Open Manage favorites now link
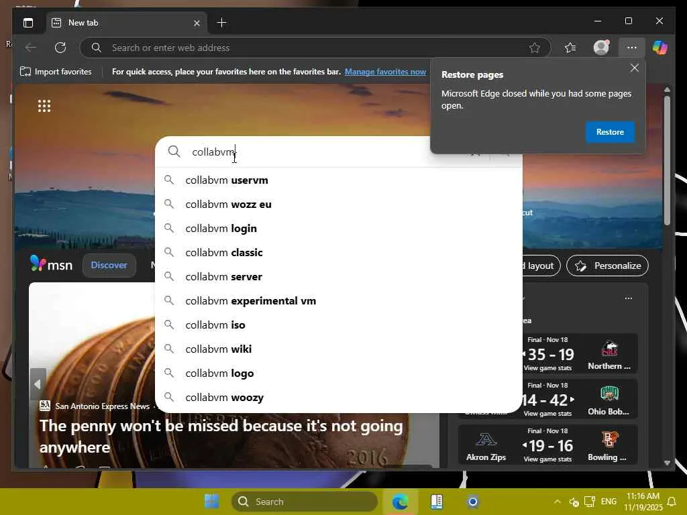The width and height of the screenshot is (687, 515). coord(385,71)
